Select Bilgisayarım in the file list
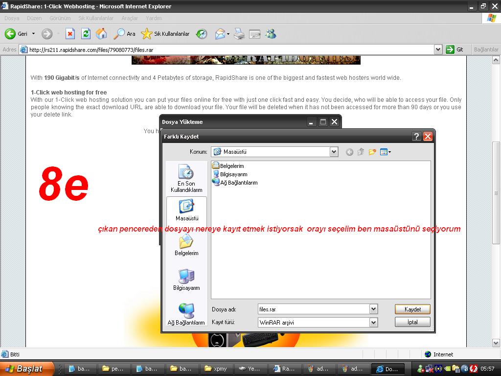Image resolution: width=501 pixels, height=376 pixels. point(230,174)
